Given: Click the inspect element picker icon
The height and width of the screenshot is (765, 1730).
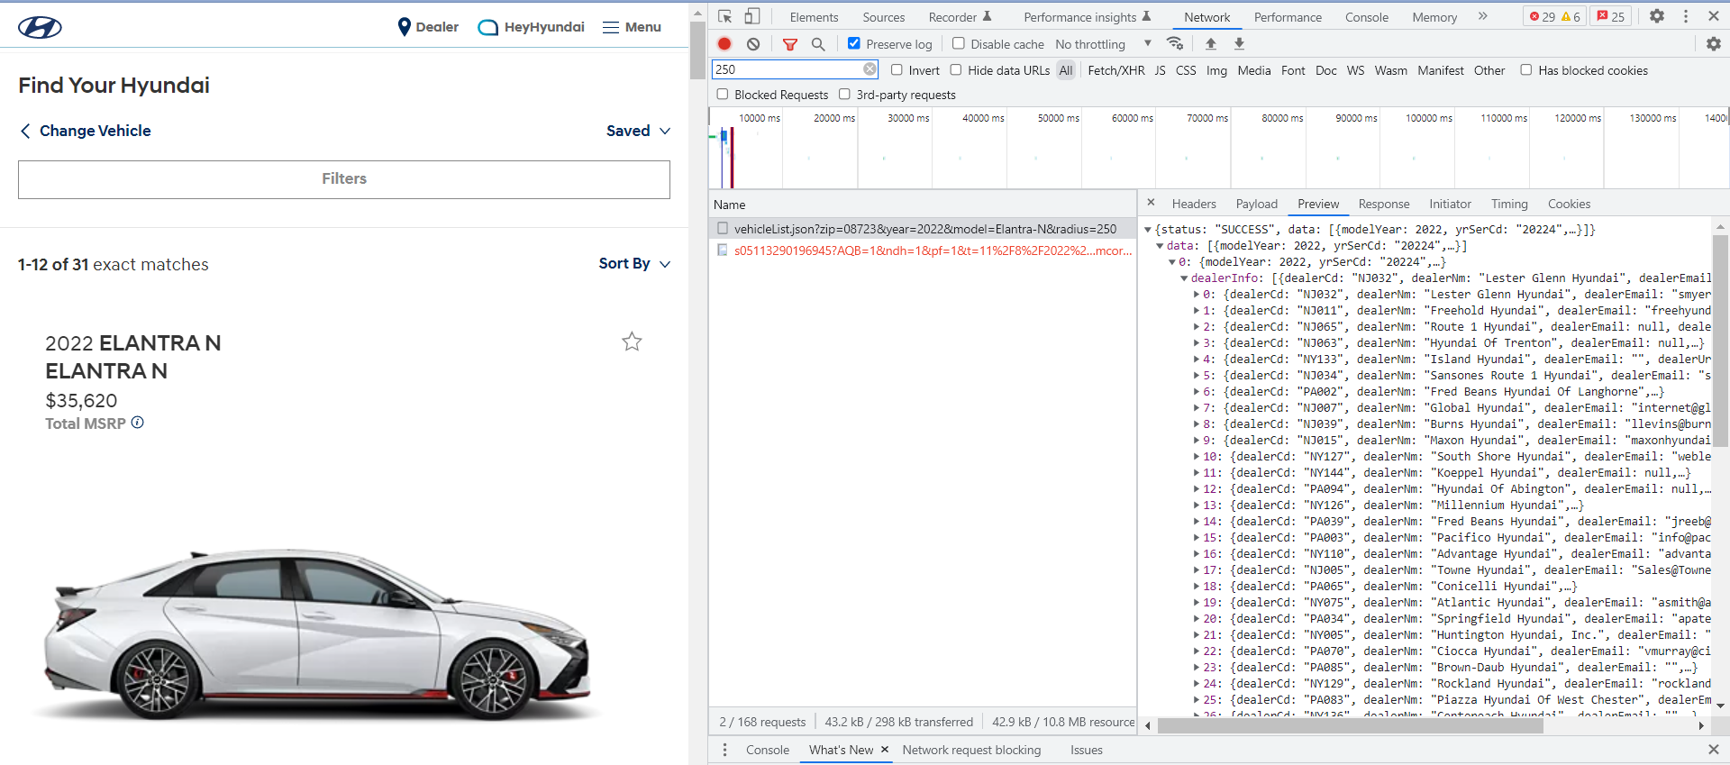Looking at the screenshot, I should coord(725,16).
